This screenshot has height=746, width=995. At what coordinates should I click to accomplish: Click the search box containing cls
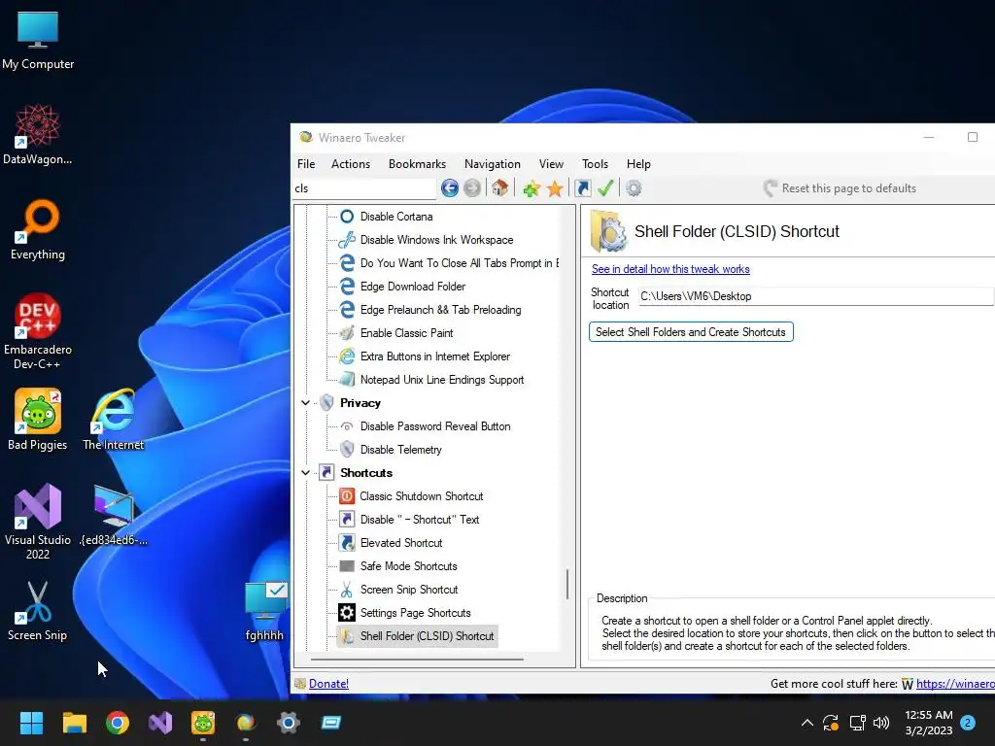(364, 188)
